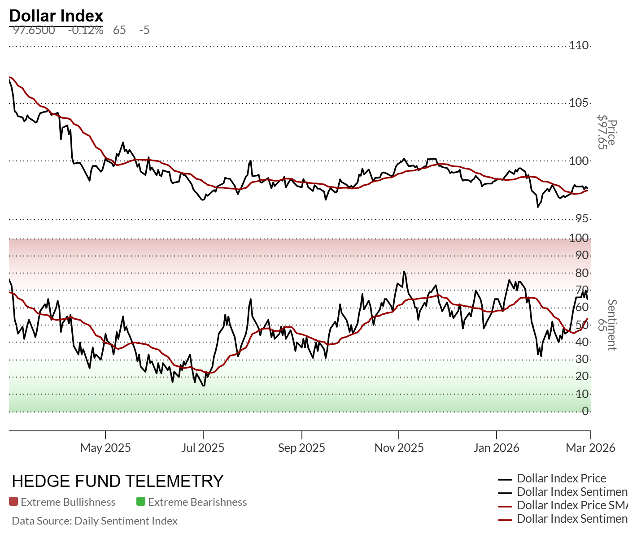Select the Jul 2025 x-axis label
628x538 pixels.
(x=203, y=448)
